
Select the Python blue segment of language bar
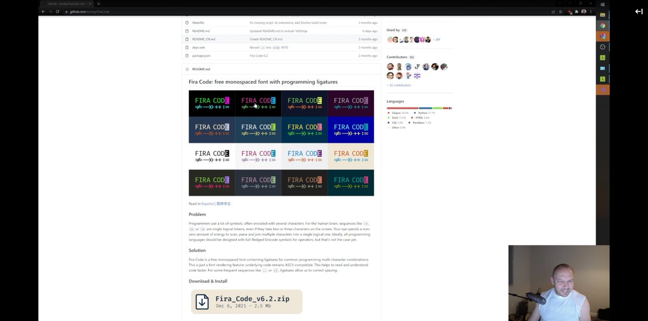(426, 108)
